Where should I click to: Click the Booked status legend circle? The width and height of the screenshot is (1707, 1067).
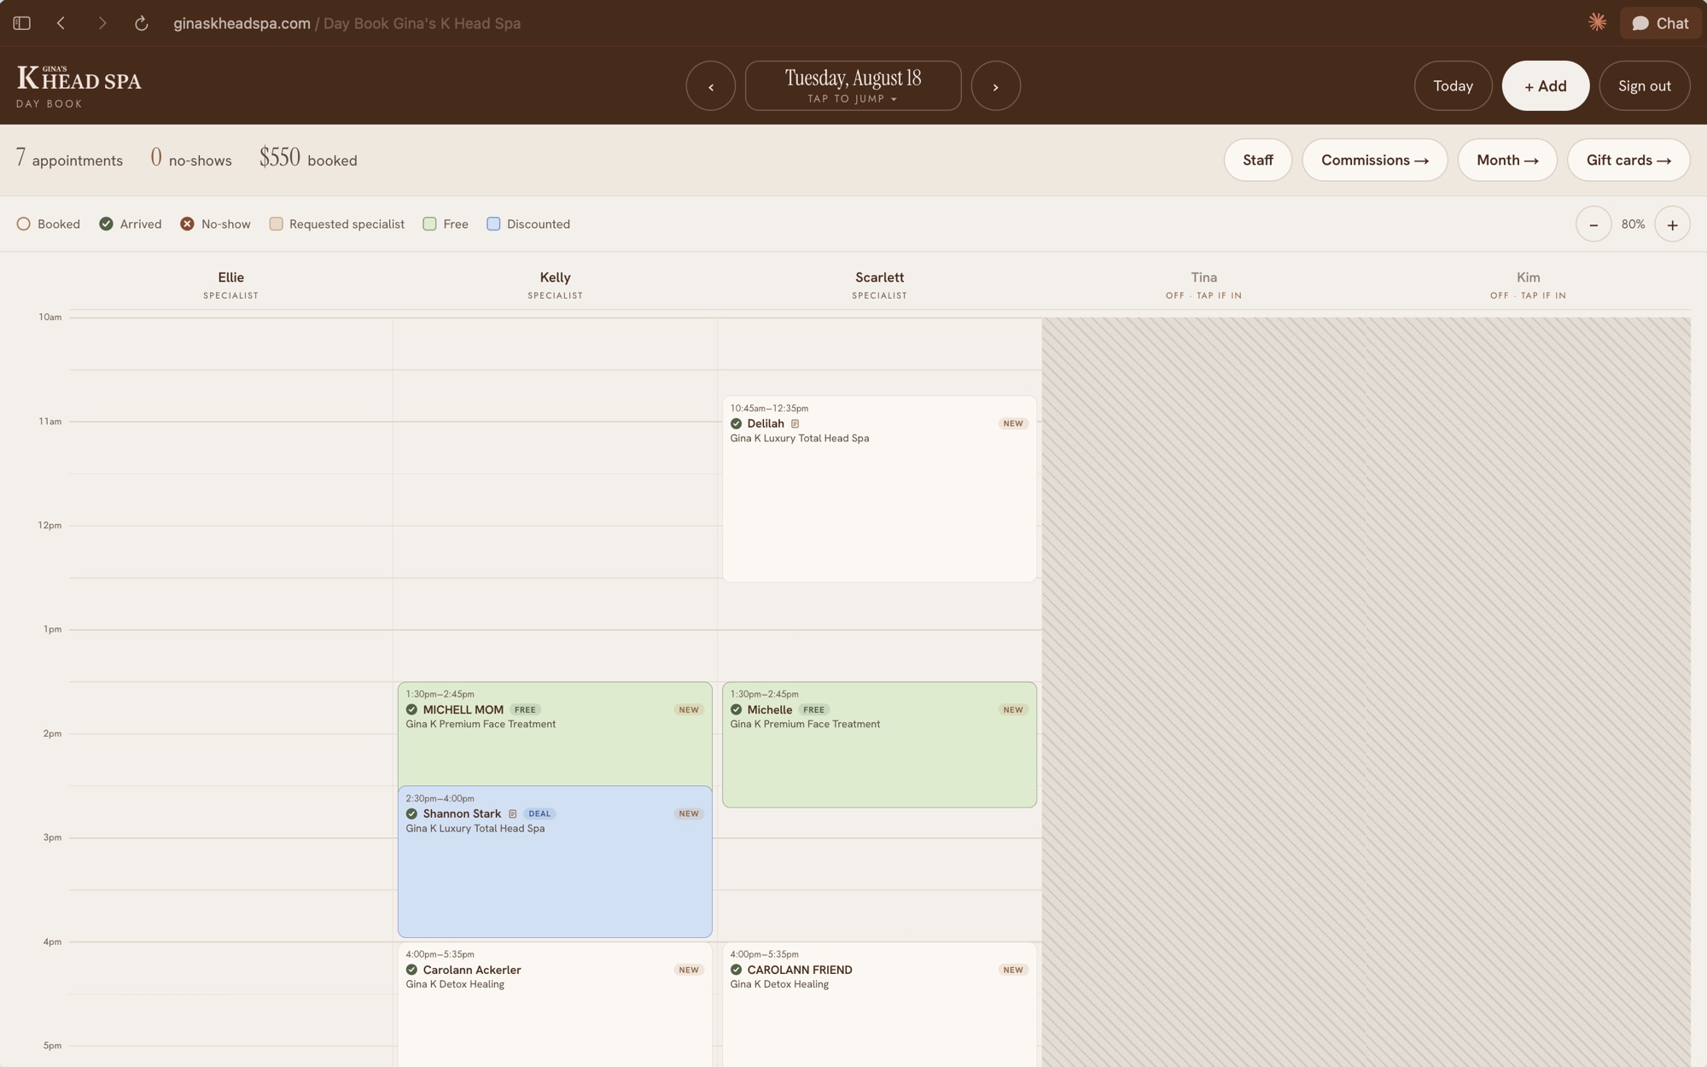click(x=24, y=224)
